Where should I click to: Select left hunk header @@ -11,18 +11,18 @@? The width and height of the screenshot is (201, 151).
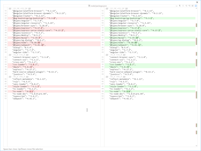20,8
